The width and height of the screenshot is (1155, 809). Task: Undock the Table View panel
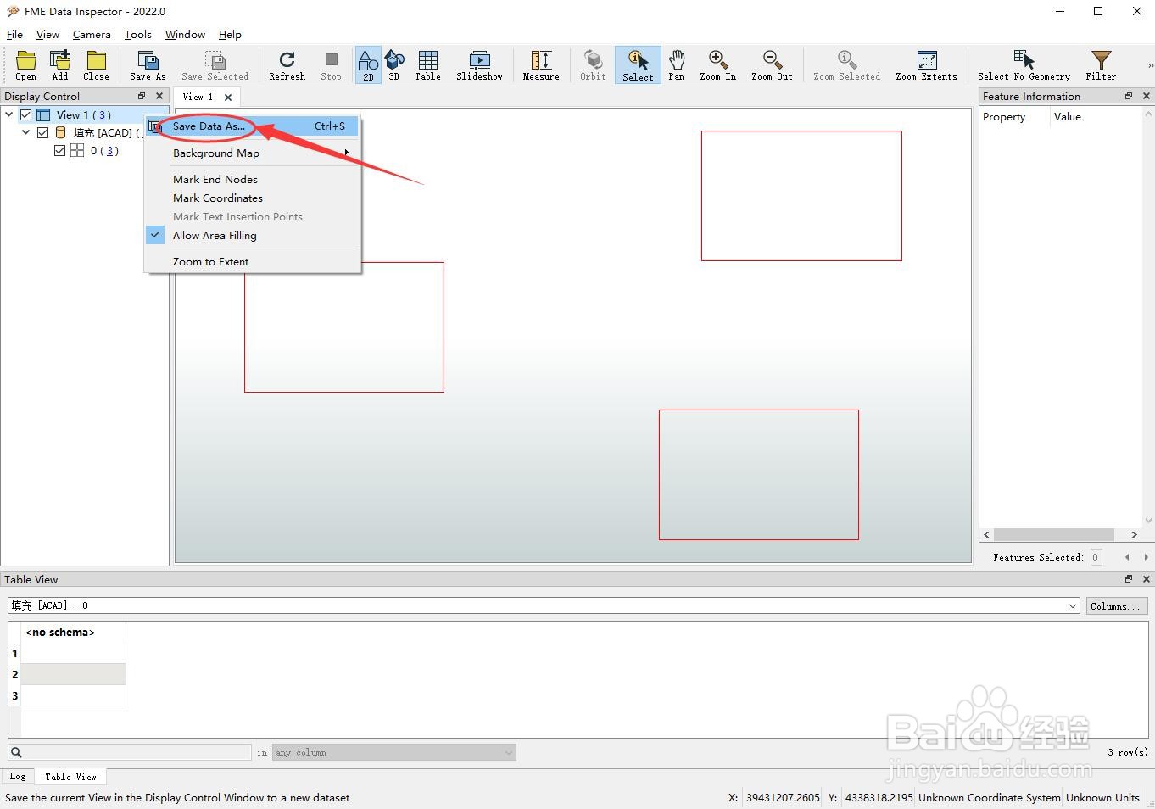click(1129, 579)
